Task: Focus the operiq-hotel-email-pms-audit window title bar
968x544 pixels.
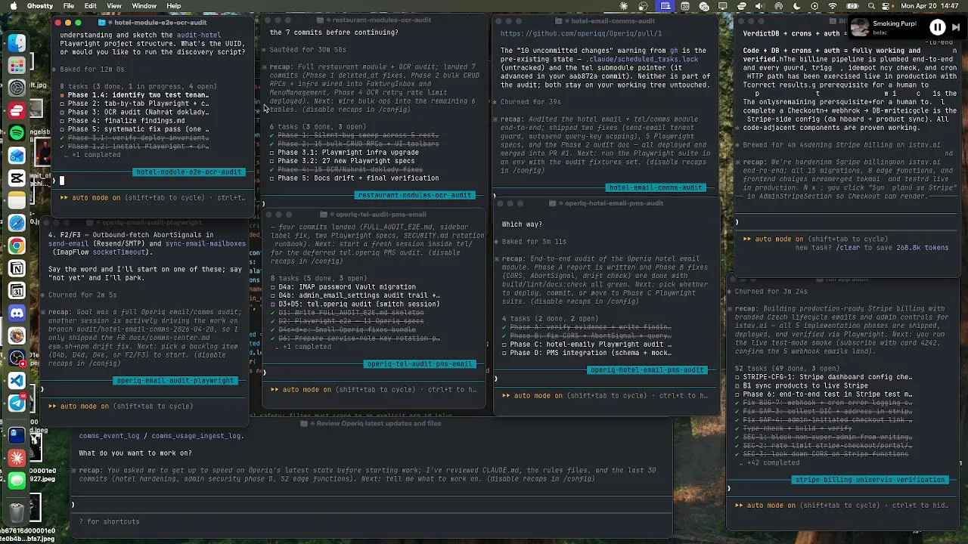Action: coord(607,203)
